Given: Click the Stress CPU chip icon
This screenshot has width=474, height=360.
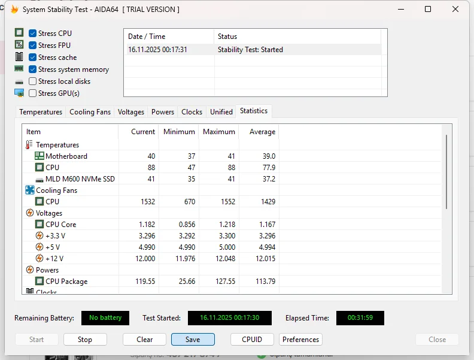Looking at the screenshot, I should (19, 33).
